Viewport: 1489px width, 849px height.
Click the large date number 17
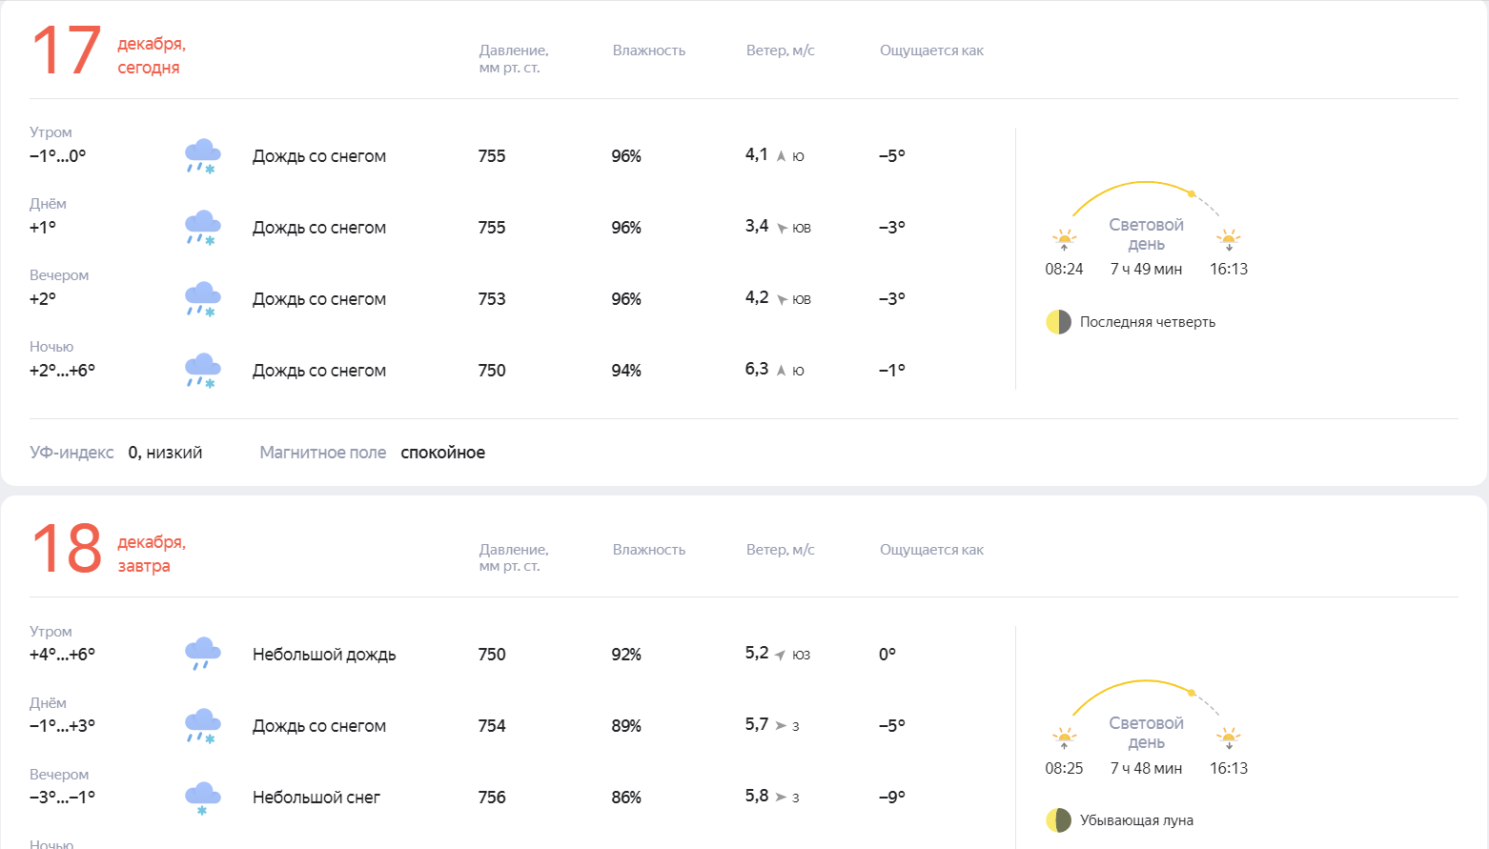coord(66,51)
